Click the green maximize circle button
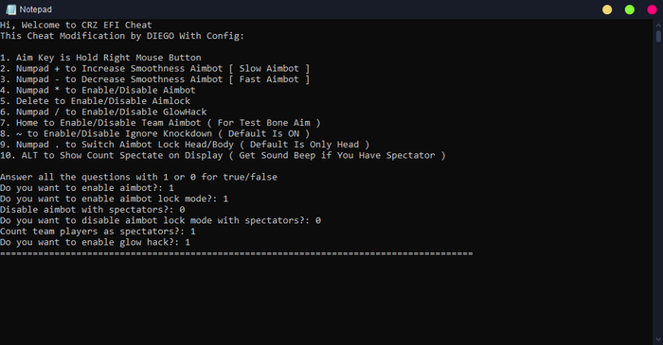The height and width of the screenshot is (345, 663). click(x=630, y=9)
